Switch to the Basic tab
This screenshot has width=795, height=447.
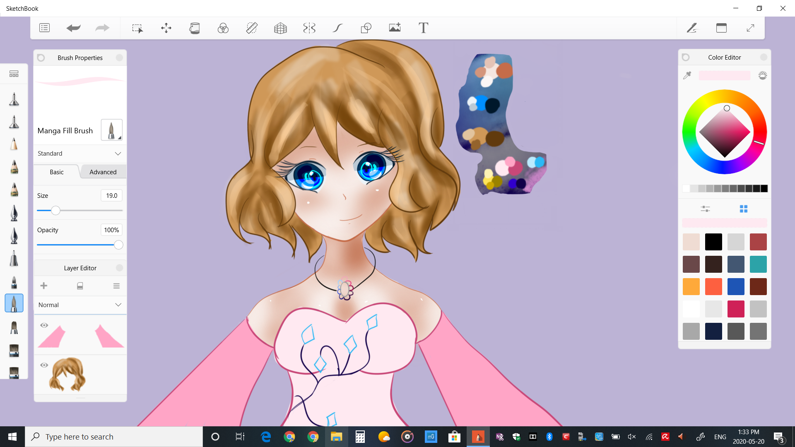(x=57, y=172)
